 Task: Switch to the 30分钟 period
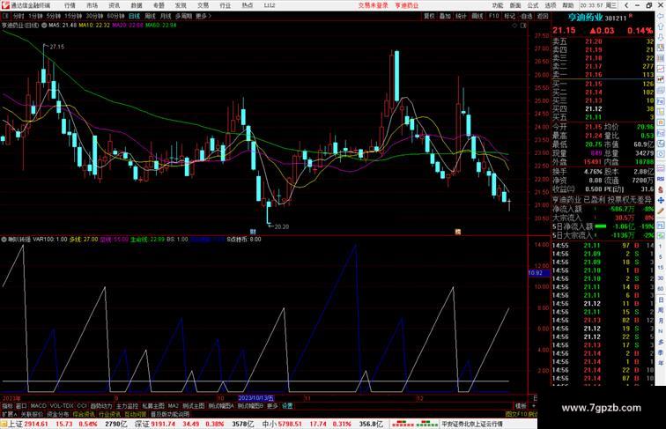94,16
